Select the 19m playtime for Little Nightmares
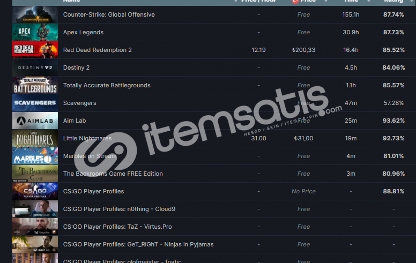Viewport: 416px width, 263px height. click(x=351, y=138)
